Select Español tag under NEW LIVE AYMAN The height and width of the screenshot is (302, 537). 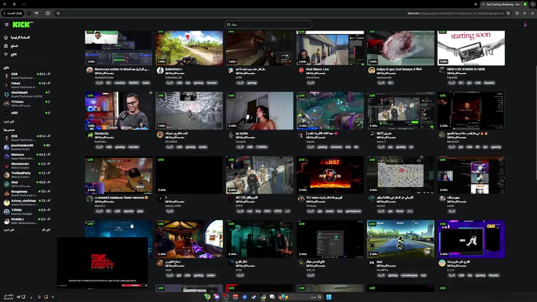pyautogui.click(x=489, y=83)
